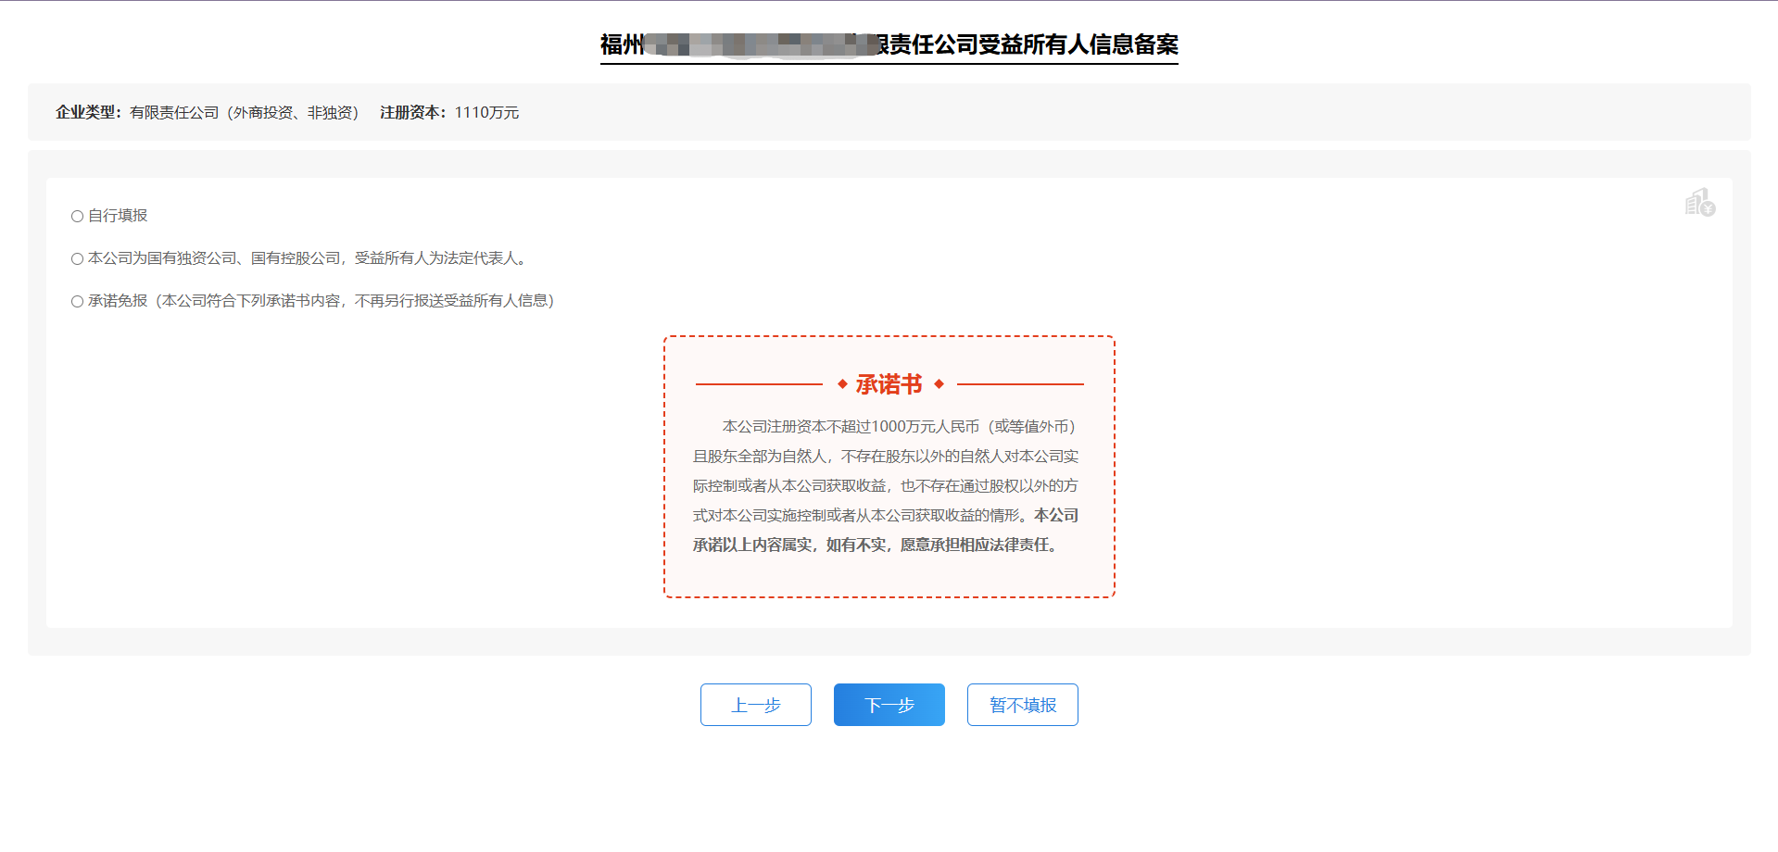Click the blurred company name in title
1778x852 pixels.
tap(760, 44)
